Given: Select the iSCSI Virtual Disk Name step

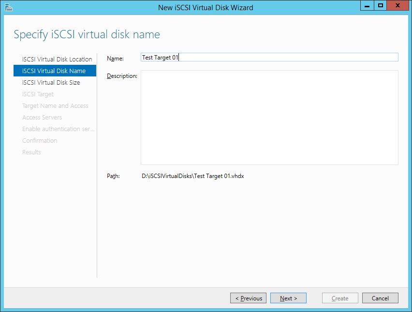Looking at the screenshot, I should tap(54, 71).
